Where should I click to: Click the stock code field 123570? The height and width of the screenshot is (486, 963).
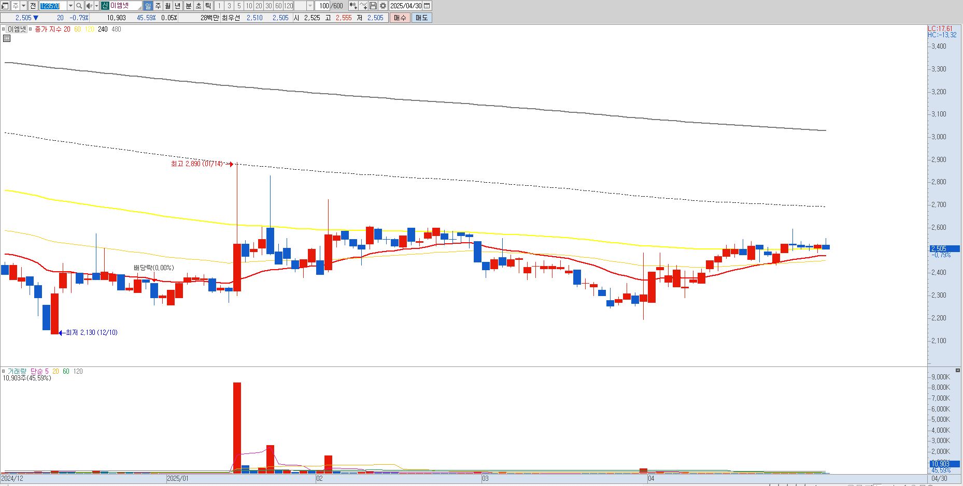click(53, 6)
